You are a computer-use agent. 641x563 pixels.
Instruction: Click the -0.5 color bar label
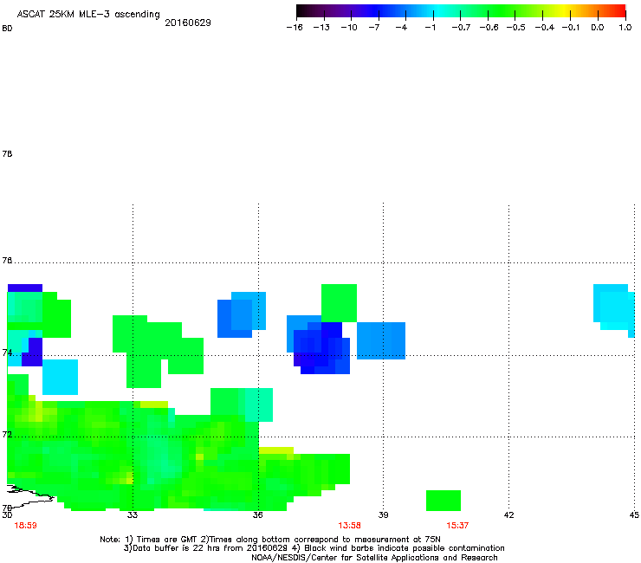pyautogui.click(x=516, y=28)
